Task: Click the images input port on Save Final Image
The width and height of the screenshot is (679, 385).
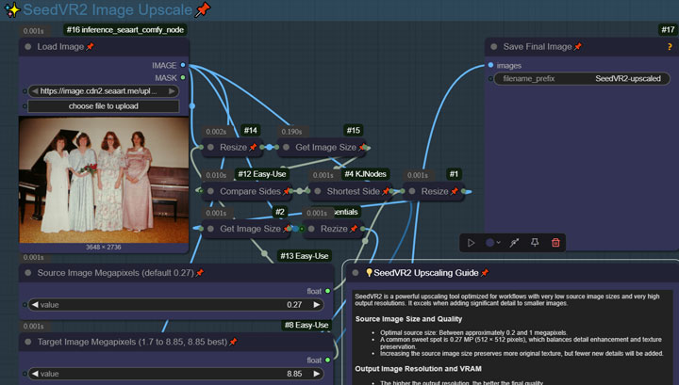Action: click(490, 65)
